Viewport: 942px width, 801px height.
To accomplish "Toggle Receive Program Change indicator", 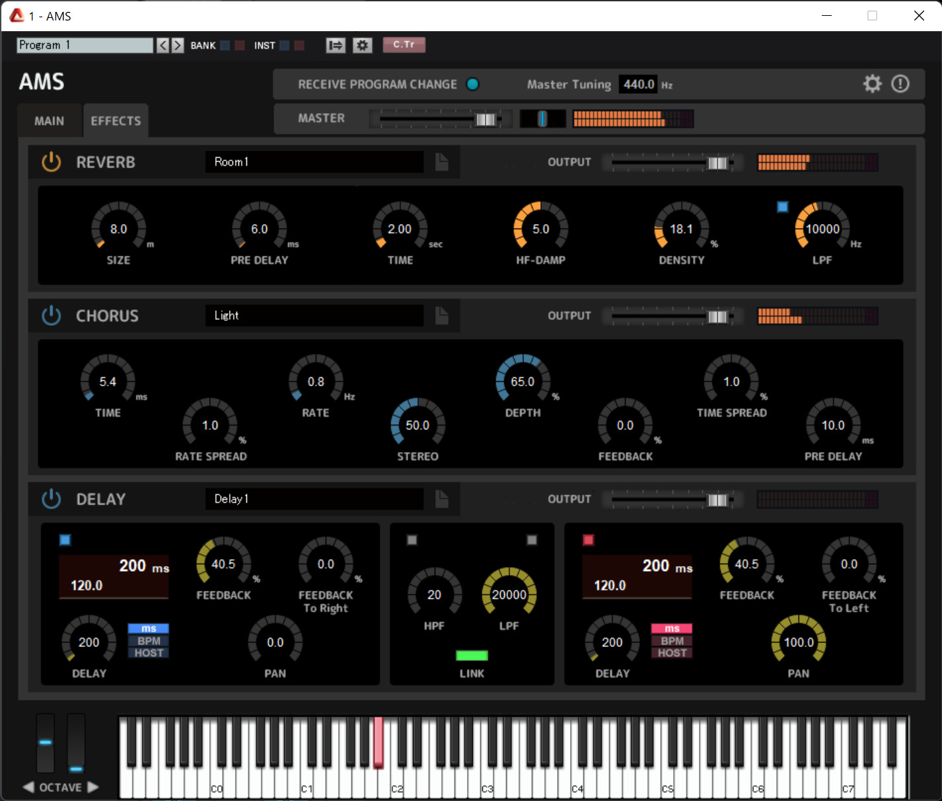I will (473, 84).
